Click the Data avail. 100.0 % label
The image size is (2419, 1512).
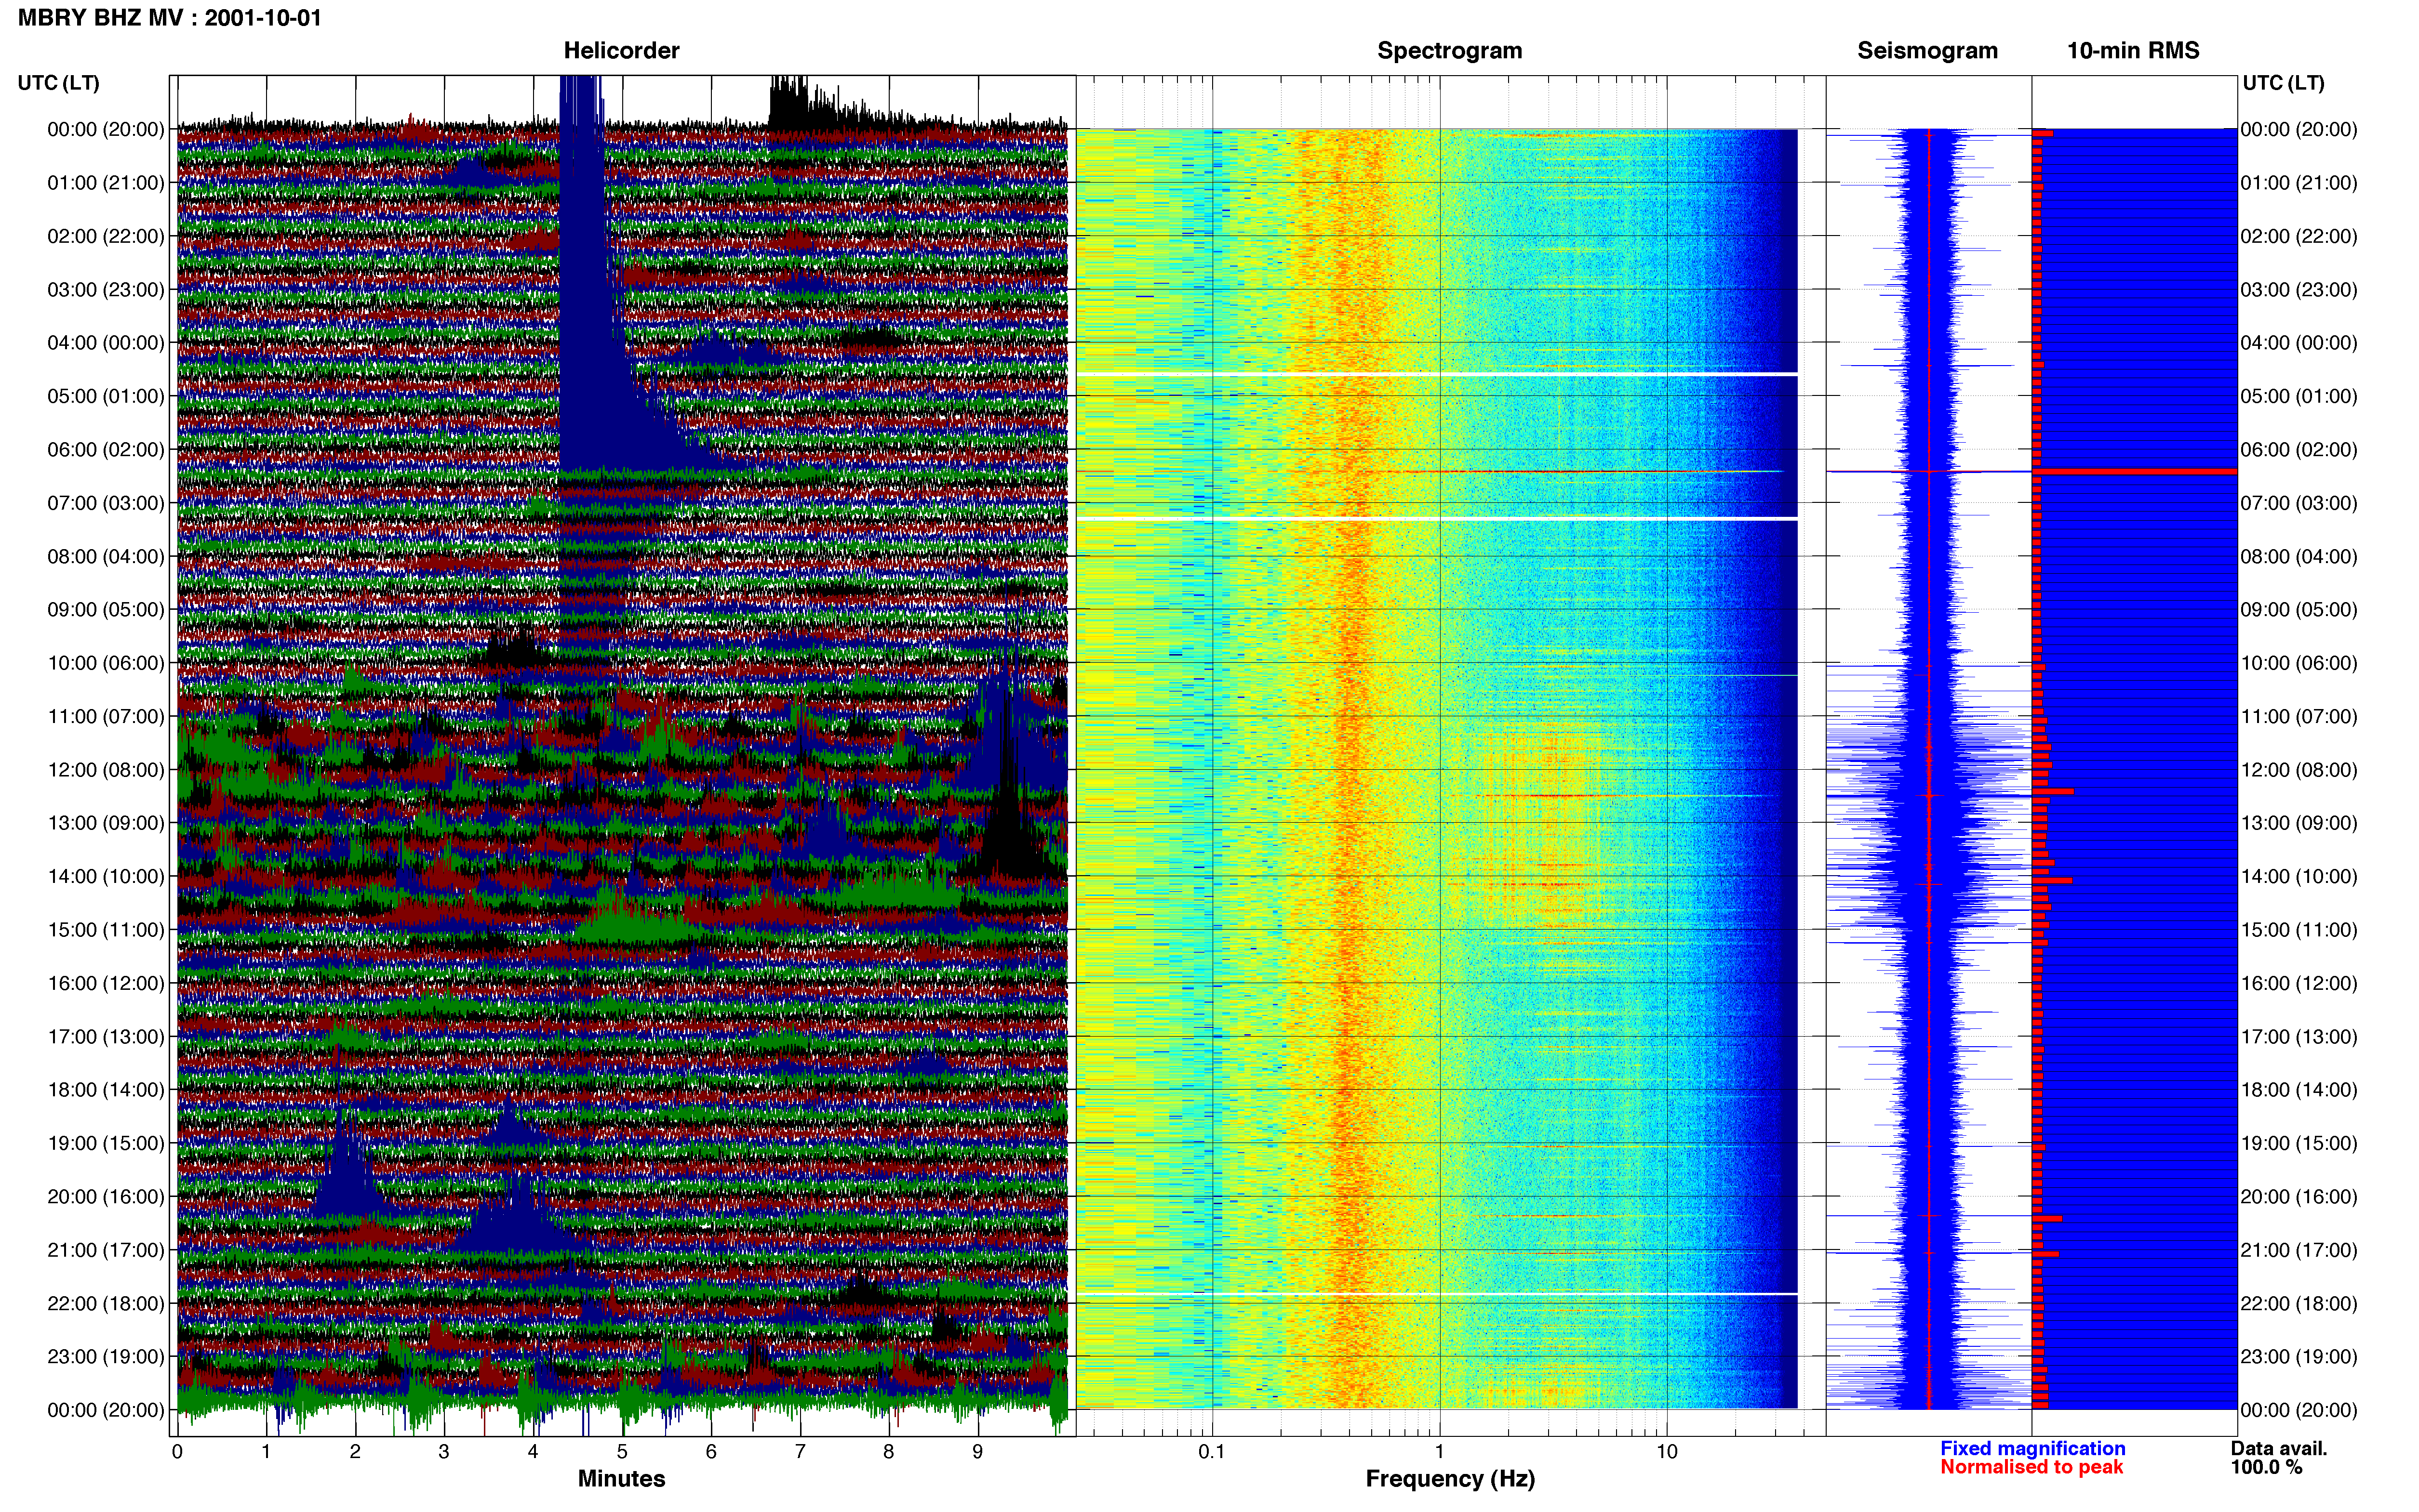pyautogui.click(x=2279, y=1458)
